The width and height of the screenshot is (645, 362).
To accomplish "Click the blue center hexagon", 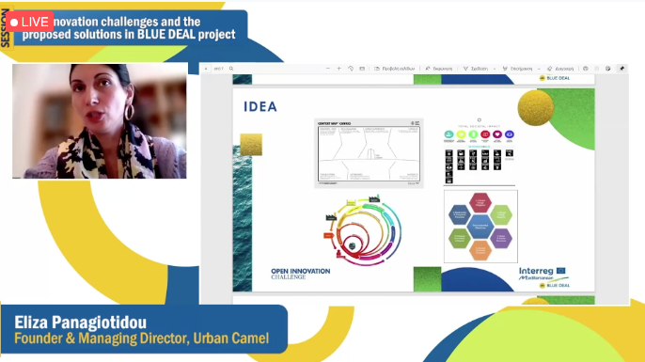I will pyautogui.click(x=480, y=227).
